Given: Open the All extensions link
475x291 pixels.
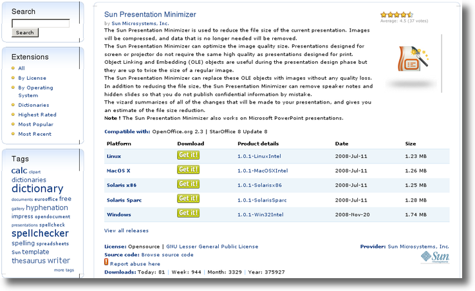Looking at the screenshot, I should point(21,68).
